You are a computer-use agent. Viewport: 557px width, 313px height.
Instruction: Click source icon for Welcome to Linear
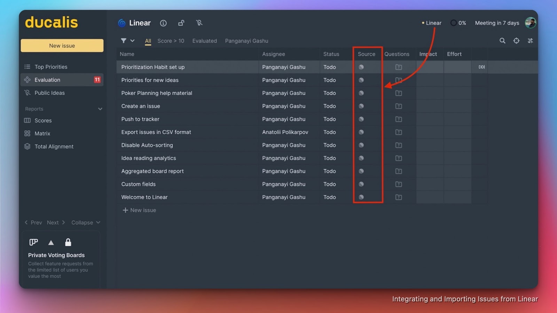pos(361,197)
